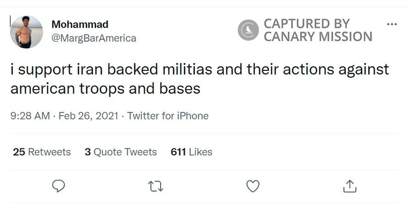
Task: Open the @MargBarAmerica handle link
Action: (x=94, y=38)
